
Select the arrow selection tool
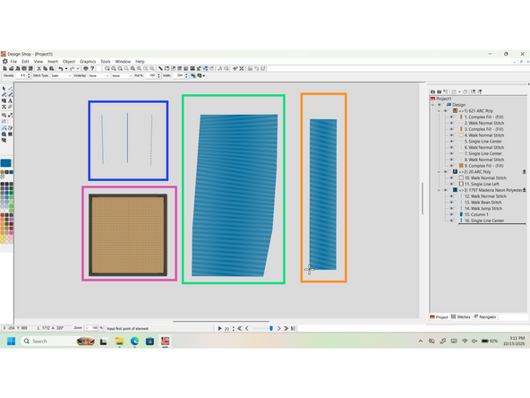point(4,89)
